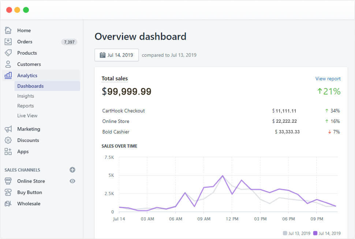Click the SALES OVER TIME heading
Screen dimensions: 355x239
(119, 146)
